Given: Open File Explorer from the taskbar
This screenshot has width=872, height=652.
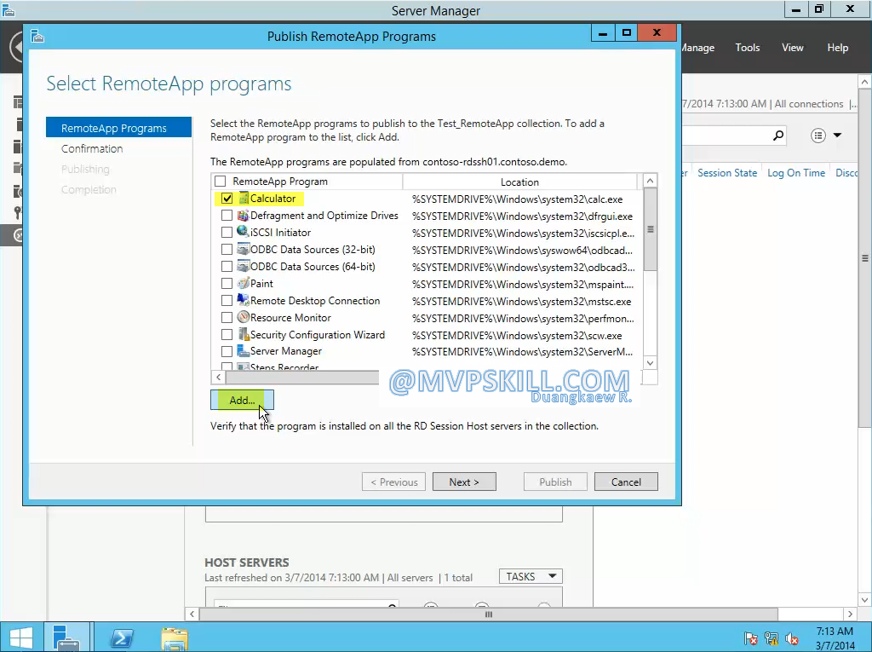Looking at the screenshot, I should [x=175, y=637].
